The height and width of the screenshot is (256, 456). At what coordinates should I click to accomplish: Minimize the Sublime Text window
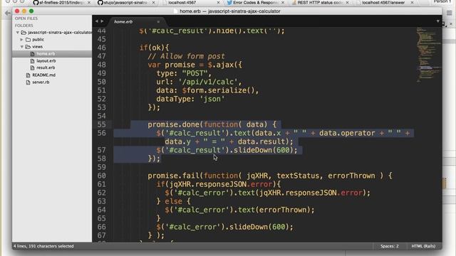(24, 11)
